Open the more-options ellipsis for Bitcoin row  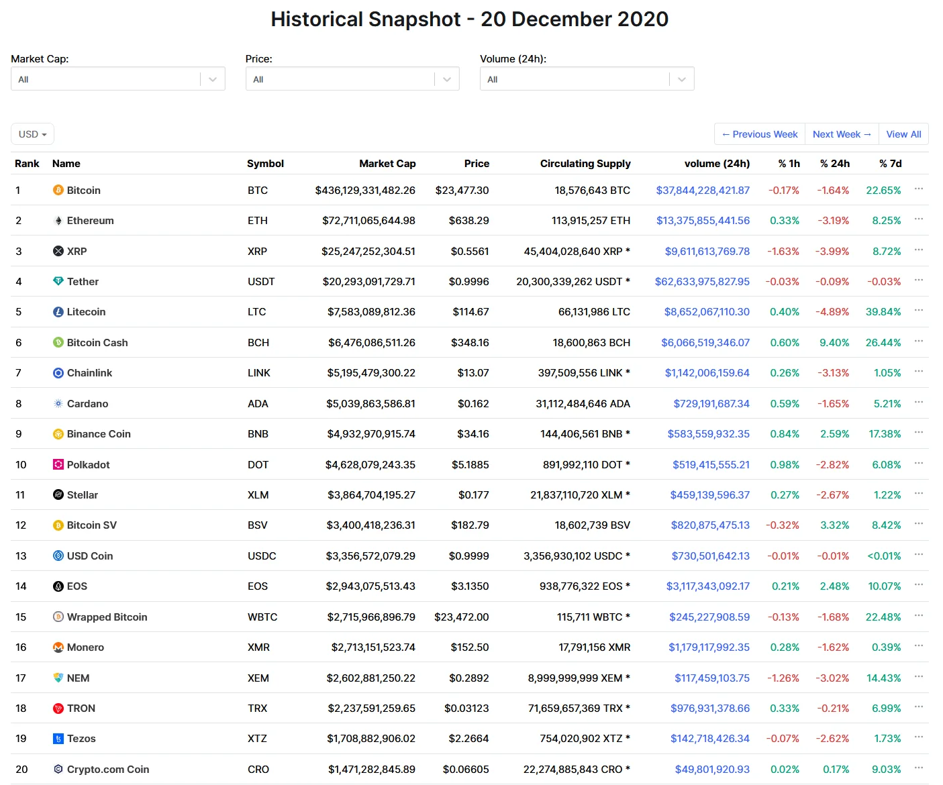pos(919,189)
